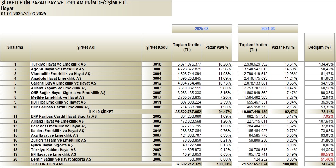Select the 2024-03 period header
The image size is (336, 168).
click(268, 29)
